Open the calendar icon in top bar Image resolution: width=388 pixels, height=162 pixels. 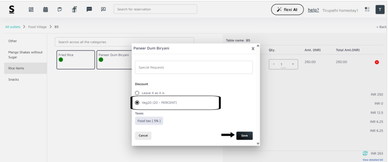(x=45, y=9)
